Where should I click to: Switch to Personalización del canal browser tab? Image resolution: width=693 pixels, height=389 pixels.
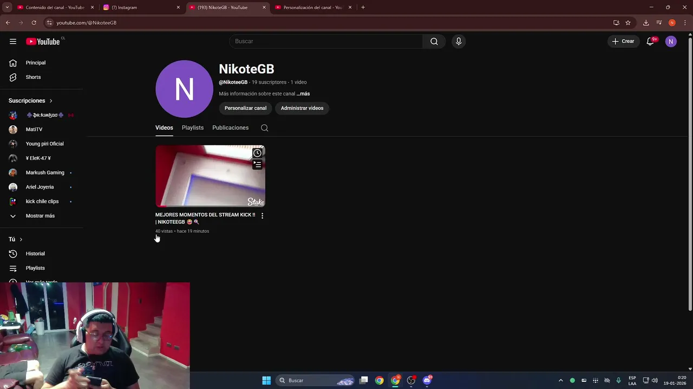[x=314, y=8]
